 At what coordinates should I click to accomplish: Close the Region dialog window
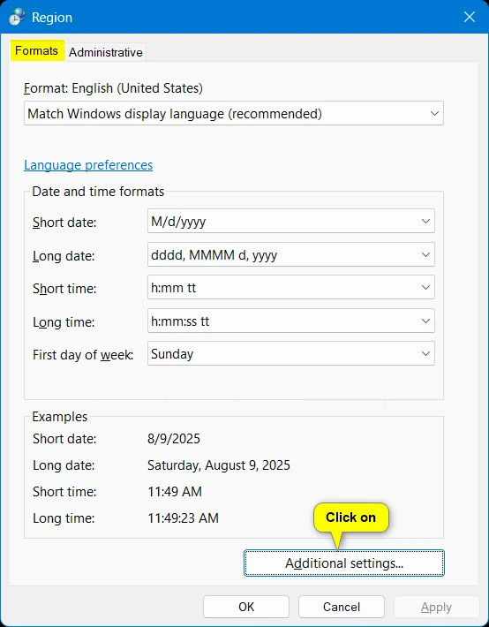tap(469, 17)
